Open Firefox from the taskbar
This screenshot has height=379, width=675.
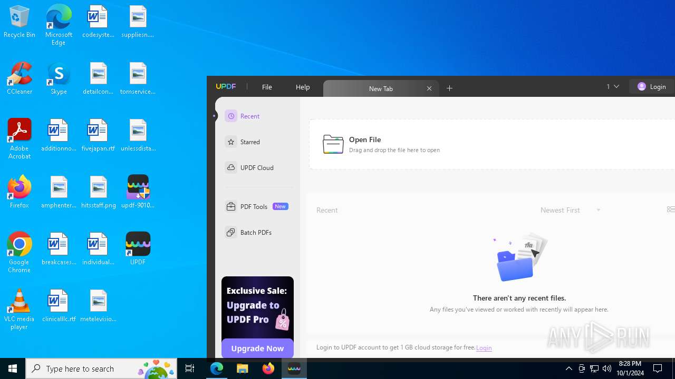pos(268,368)
